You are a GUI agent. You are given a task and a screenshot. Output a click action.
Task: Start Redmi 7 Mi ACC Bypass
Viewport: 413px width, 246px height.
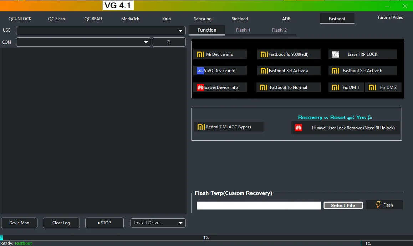(229, 127)
